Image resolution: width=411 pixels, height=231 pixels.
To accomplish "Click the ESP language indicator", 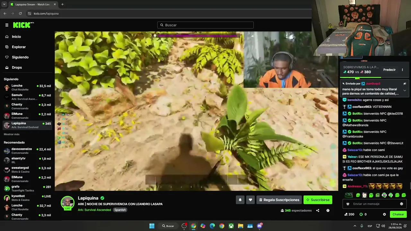I will 370,226.
